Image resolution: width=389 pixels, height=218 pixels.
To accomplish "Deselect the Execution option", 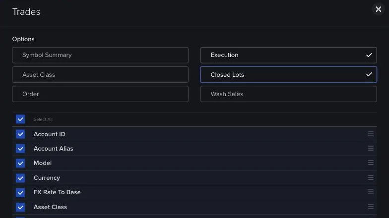I will 289,55.
